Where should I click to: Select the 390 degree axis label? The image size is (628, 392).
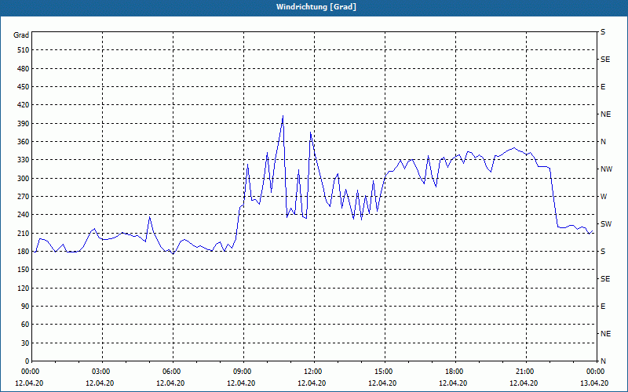pyautogui.click(x=24, y=124)
